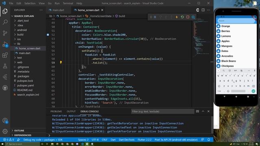Open the editor More Actions menu

(x=208, y=10)
